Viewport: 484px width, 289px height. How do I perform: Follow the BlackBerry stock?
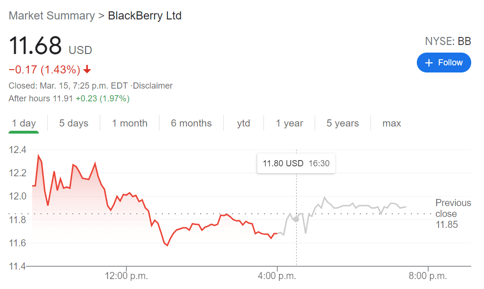444,63
